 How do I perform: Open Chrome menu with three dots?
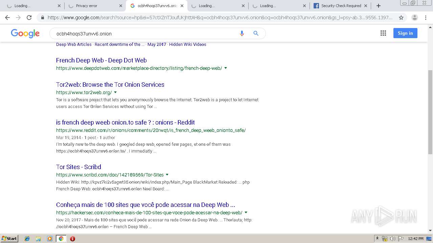[x=426, y=18]
